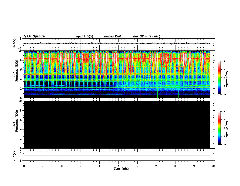
Task: Click the ch.1 "Frequency (kHz)" axis label
Action: [17, 70]
